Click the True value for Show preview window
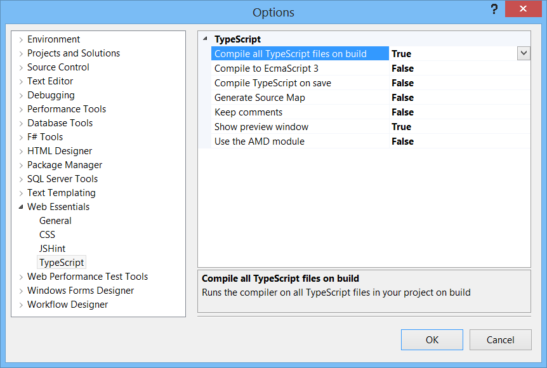The width and height of the screenshot is (547, 368). pos(401,127)
